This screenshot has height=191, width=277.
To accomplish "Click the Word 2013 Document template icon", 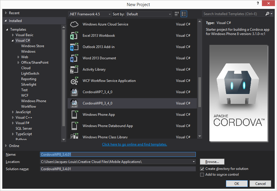I will [x=74, y=58].
